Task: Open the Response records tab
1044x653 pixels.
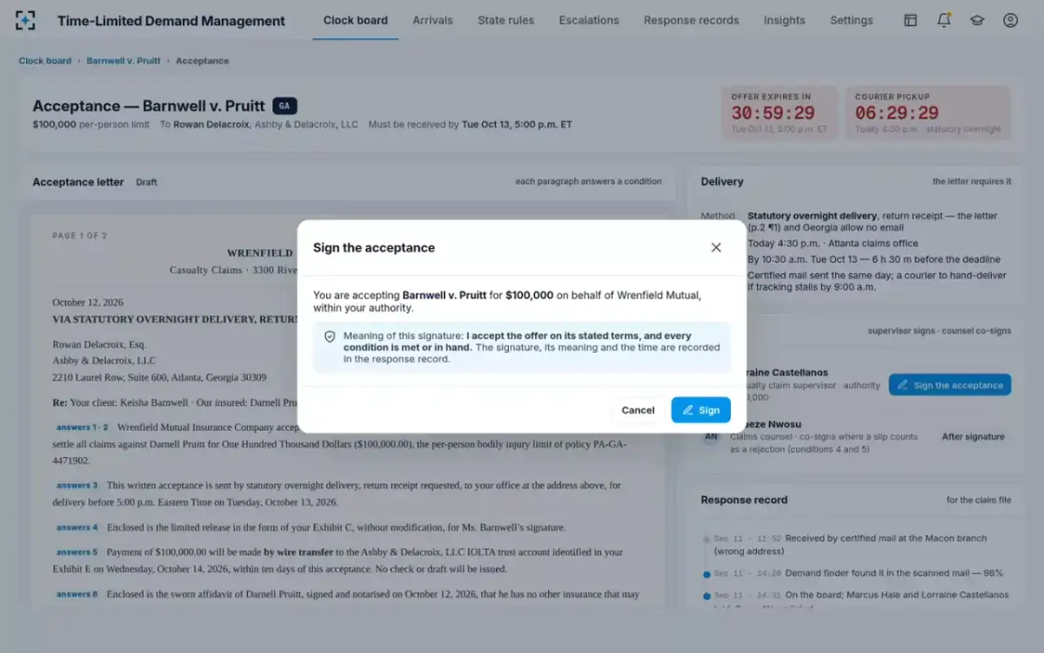Action: [692, 20]
